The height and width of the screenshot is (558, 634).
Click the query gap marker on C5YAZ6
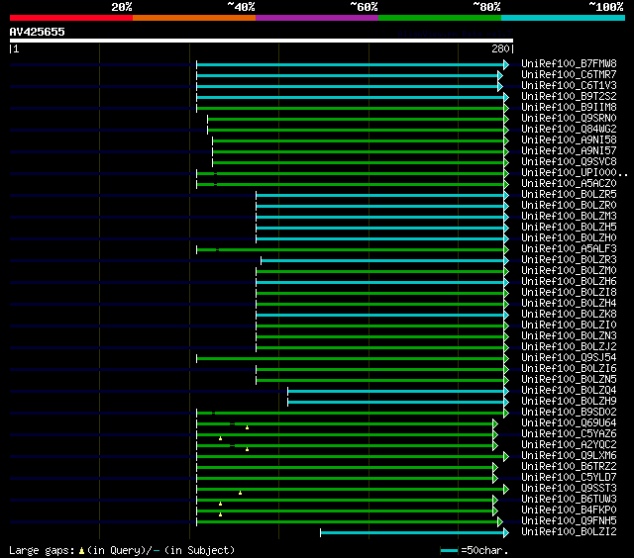220,438
